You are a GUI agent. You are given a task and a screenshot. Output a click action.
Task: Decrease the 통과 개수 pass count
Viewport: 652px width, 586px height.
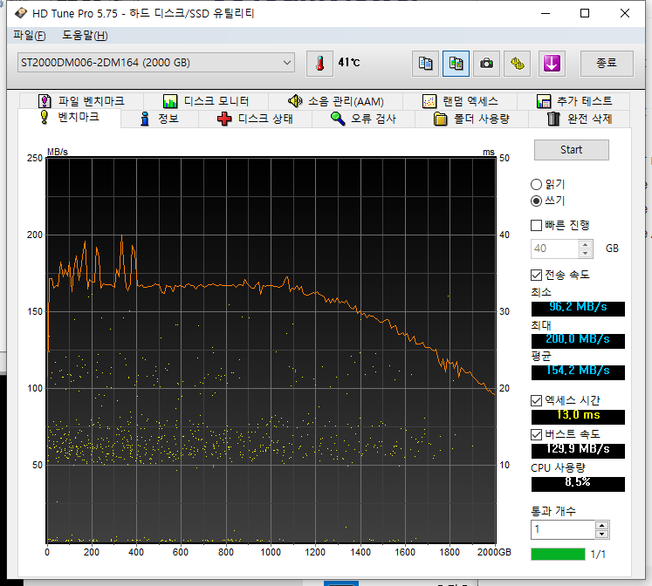pos(601,534)
